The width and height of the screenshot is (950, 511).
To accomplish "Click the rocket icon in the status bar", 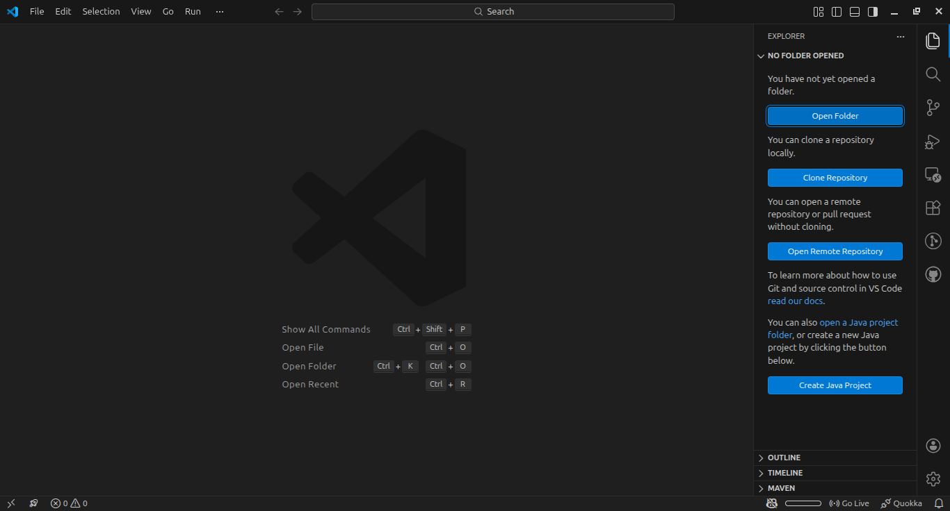I will pyautogui.click(x=33, y=503).
